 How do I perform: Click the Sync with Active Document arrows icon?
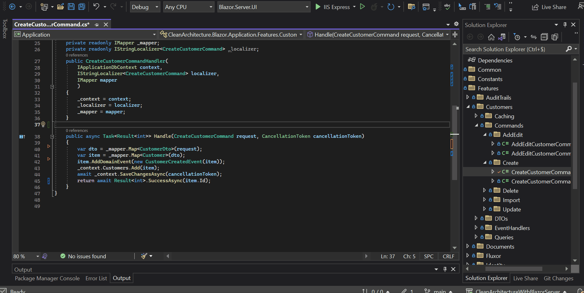point(534,37)
